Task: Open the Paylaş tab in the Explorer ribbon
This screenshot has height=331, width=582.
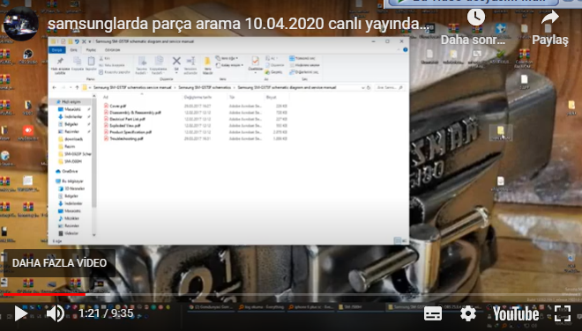Action: pos(91,50)
